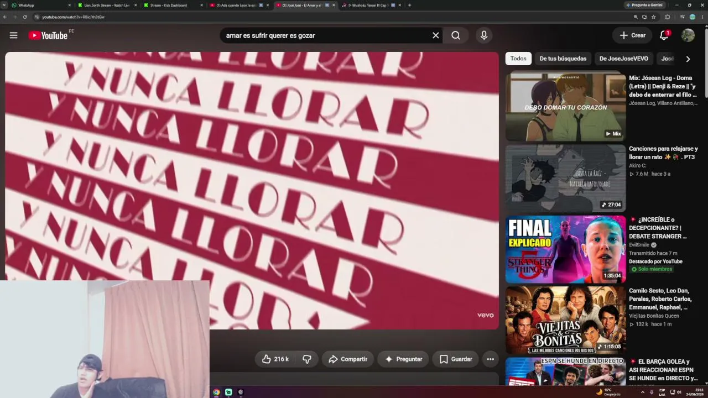Save the video with Guardar
Viewport: 708px width, 398px height.
coord(456,359)
